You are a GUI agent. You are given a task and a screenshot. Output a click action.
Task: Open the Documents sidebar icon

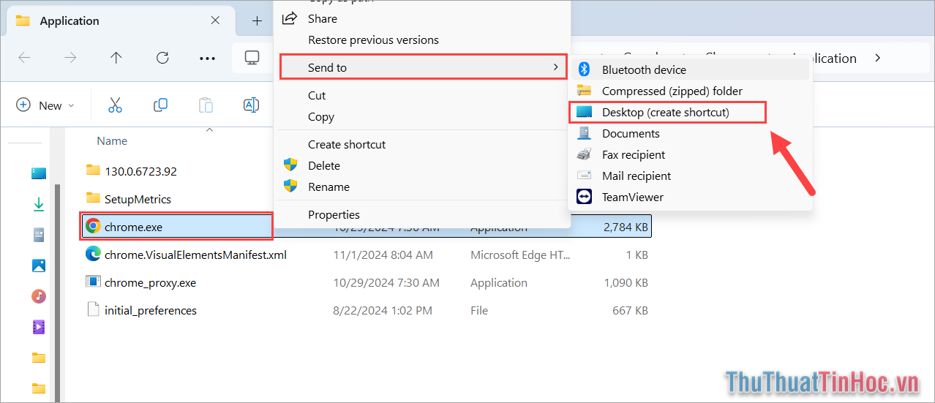[x=39, y=235]
